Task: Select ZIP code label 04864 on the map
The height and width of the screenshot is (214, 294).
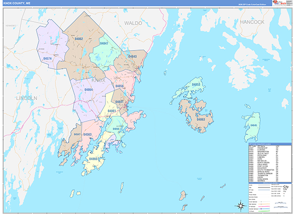Action: click(89, 90)
